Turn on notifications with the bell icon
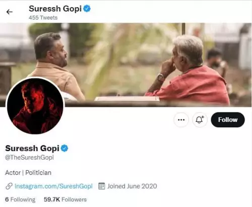 [200, 120]
